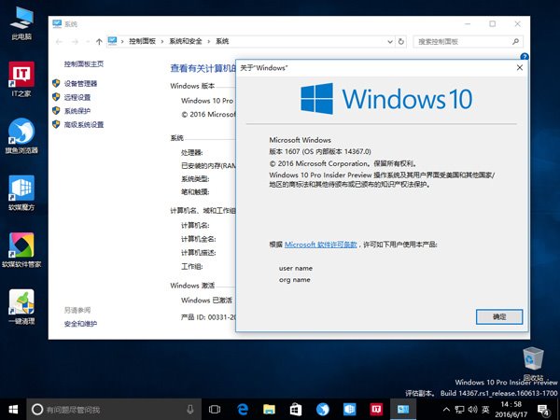The height and width of the screenshot is (420, 560).
Task: Open the volume icon in the system tray
Action: tap(472, 410)
